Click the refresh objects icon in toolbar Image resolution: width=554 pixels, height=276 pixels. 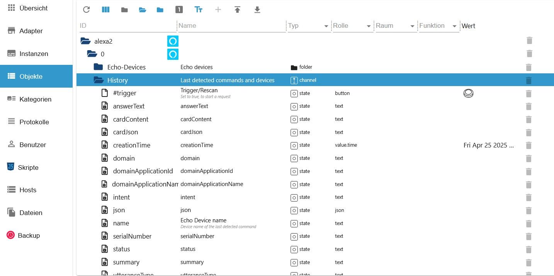pos(87,10)
